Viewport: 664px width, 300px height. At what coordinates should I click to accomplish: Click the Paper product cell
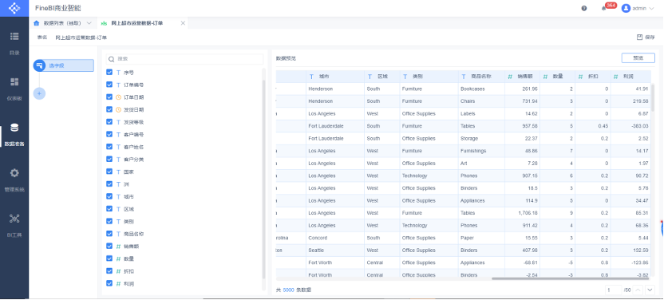[481, 238]
